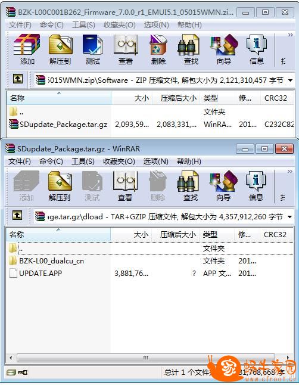Maximize the SDupdate_Package WinRAR window

tap(264, 148)
